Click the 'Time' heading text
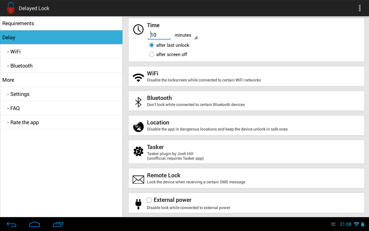369x231 pixels. (x=153, y=25)
